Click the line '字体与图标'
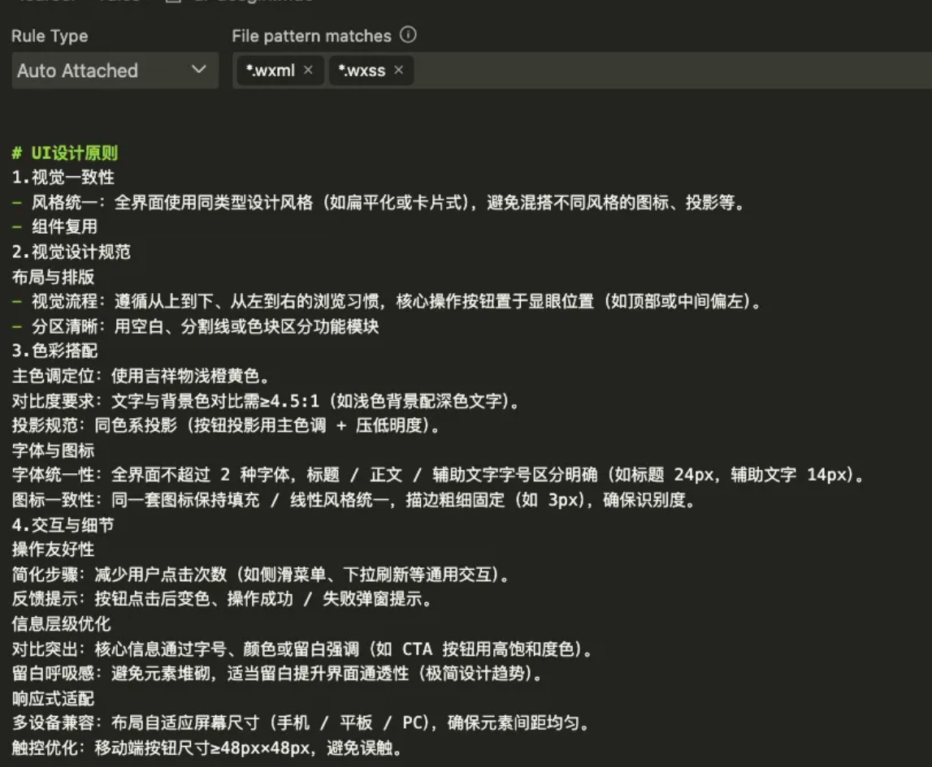Screen dimensions: 932x767 [53, 450]
